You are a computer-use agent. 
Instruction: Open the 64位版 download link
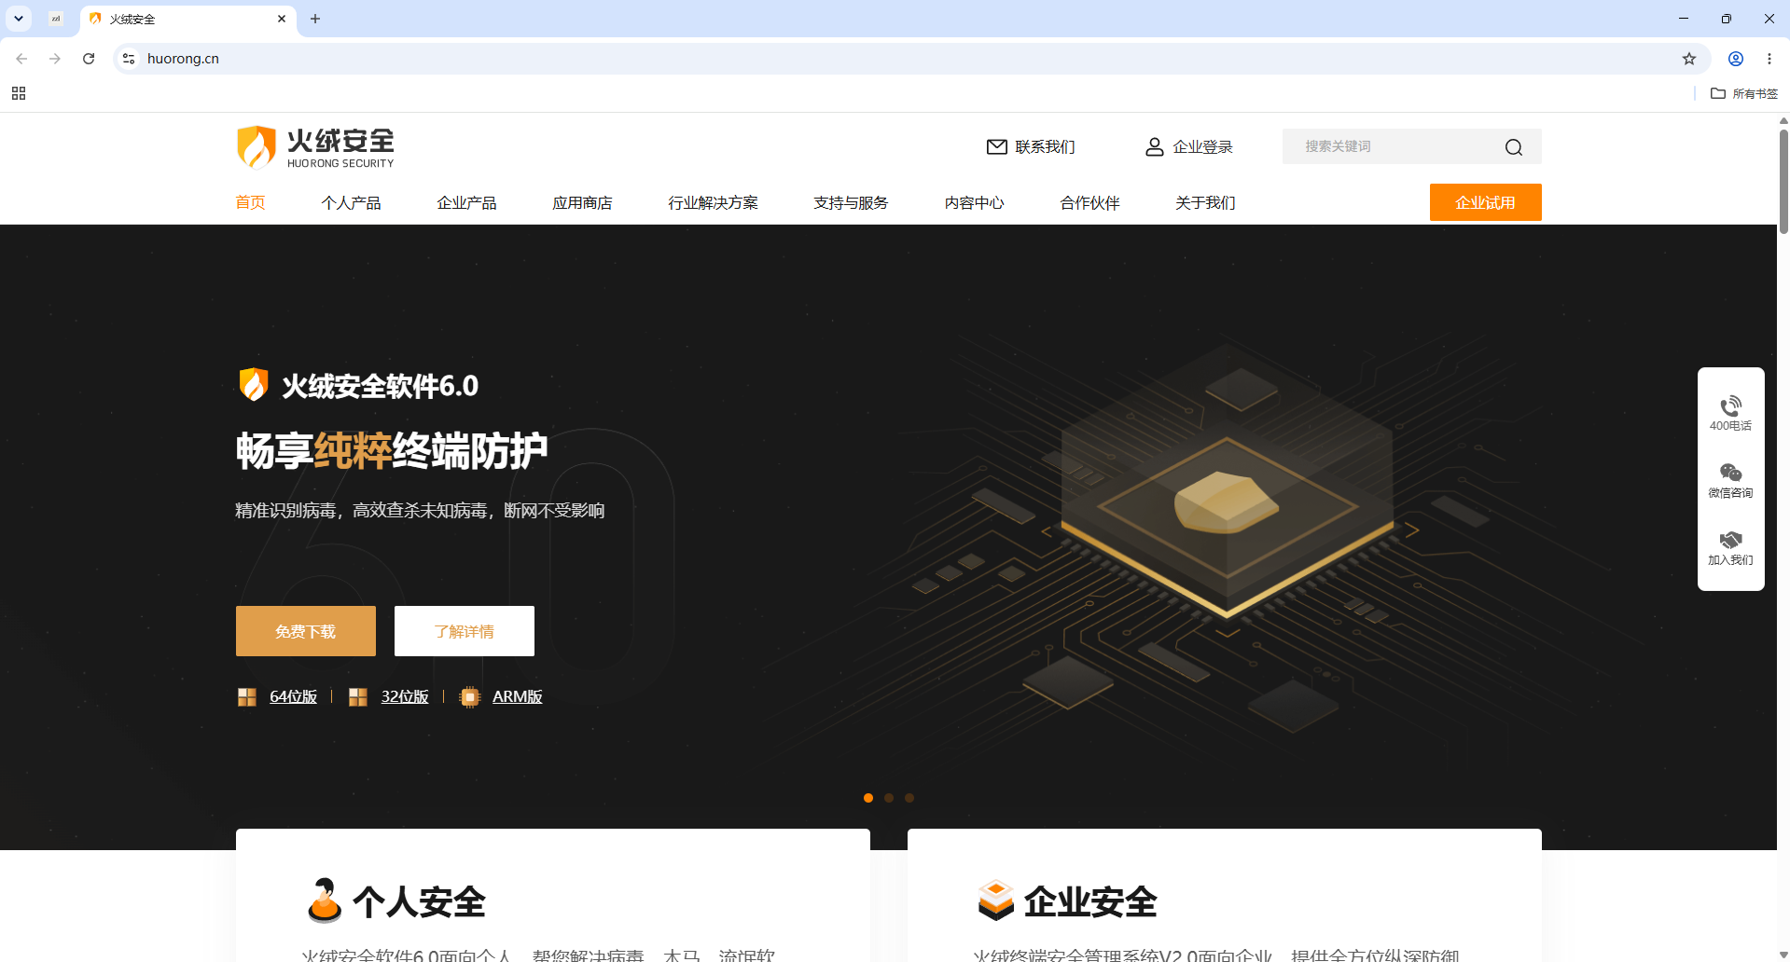point(293,697)
